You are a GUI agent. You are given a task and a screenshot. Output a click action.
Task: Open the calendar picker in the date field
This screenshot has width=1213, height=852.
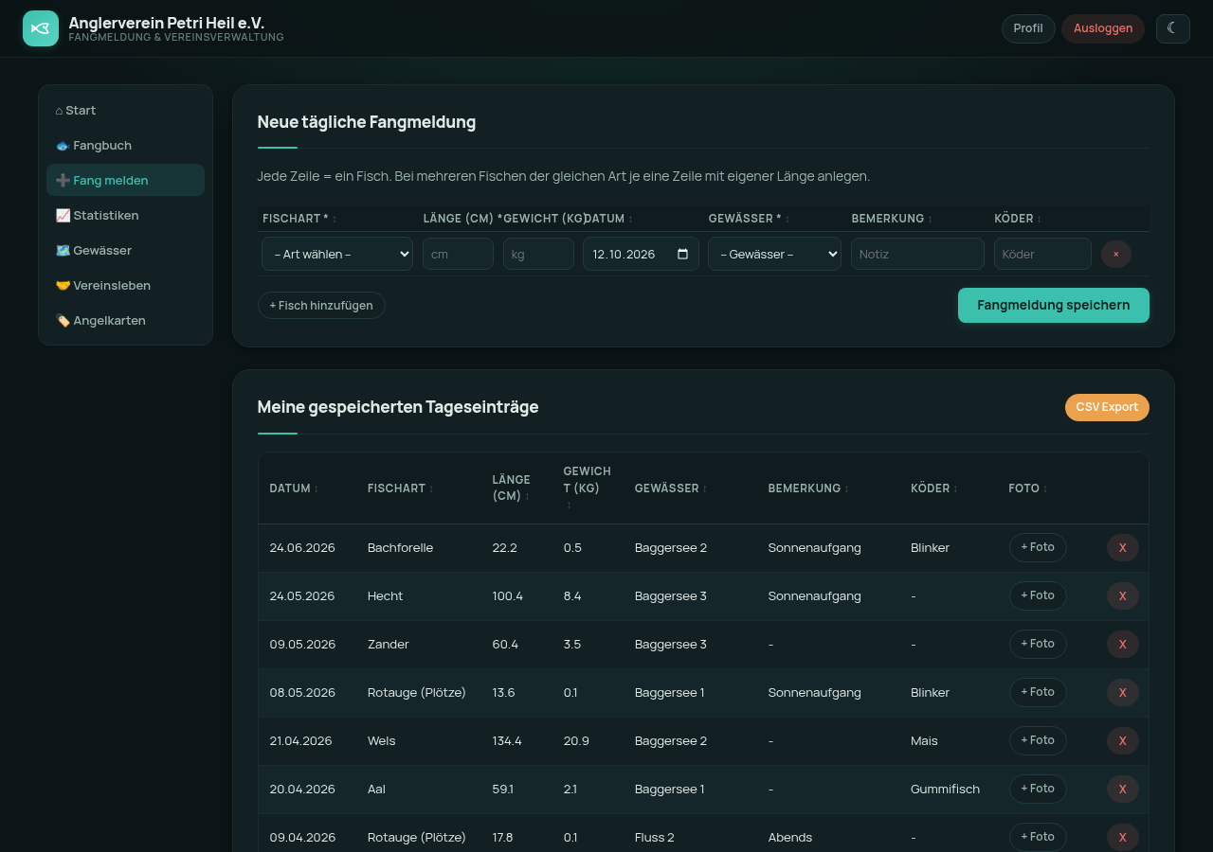click(x=683, y=254)
